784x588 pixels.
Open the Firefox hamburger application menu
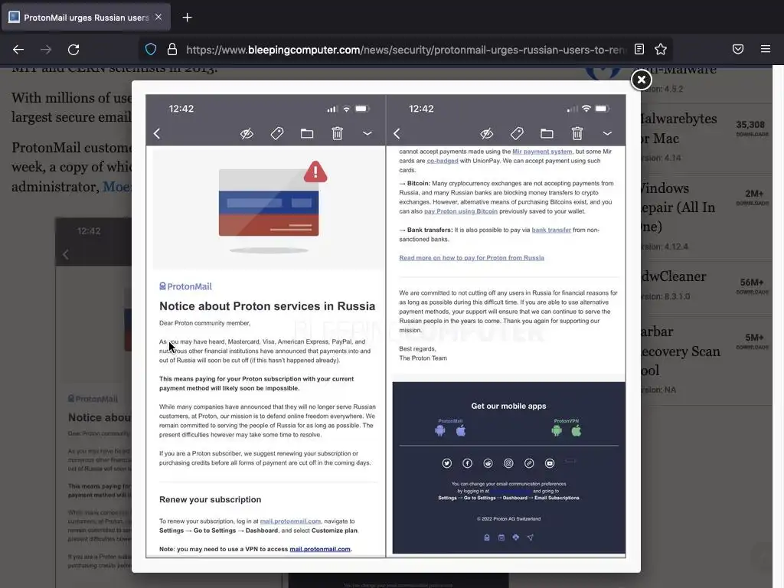coord(766,49)
